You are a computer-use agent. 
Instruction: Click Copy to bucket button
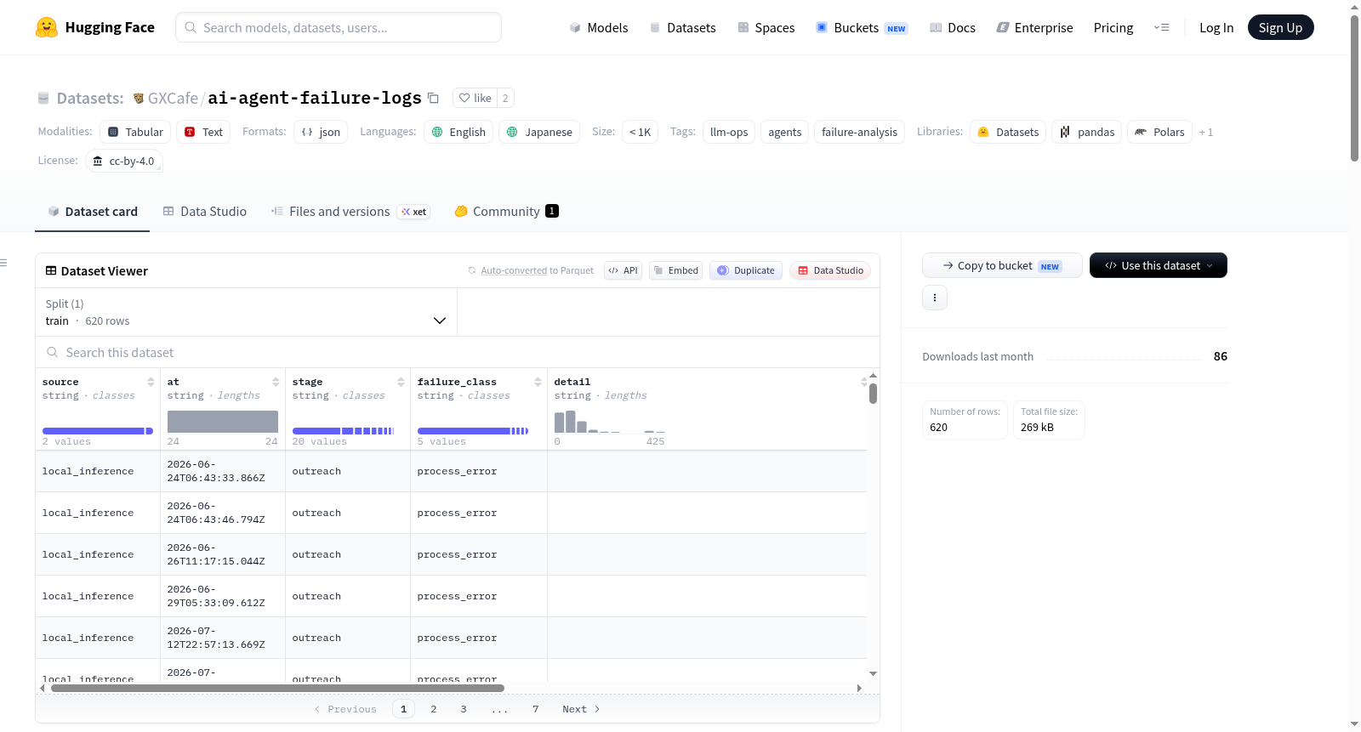pyautogui.click(x=1002, y=265)
